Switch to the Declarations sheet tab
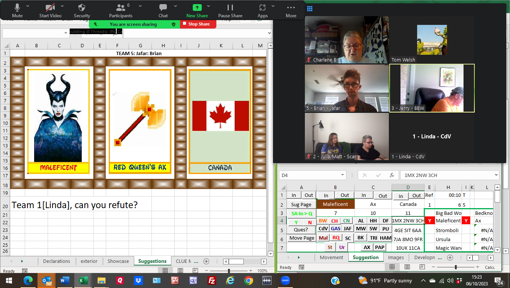 pos(57,261)
